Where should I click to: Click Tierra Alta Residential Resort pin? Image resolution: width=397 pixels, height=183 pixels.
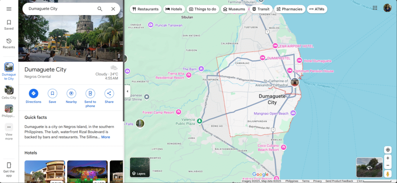tap(189, 75)
